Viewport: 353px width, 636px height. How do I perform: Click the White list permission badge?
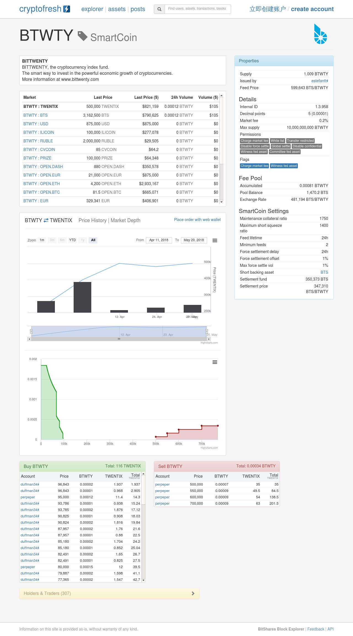click(277, 141)
